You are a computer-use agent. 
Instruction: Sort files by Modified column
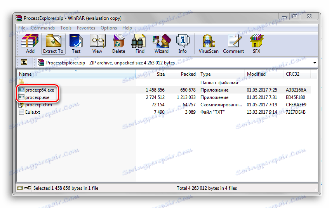pyautogui.click(x=264, y=74)
